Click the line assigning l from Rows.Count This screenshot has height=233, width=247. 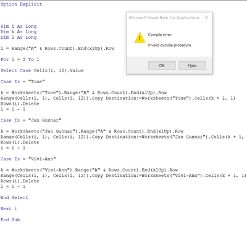[x=57, y=49]
